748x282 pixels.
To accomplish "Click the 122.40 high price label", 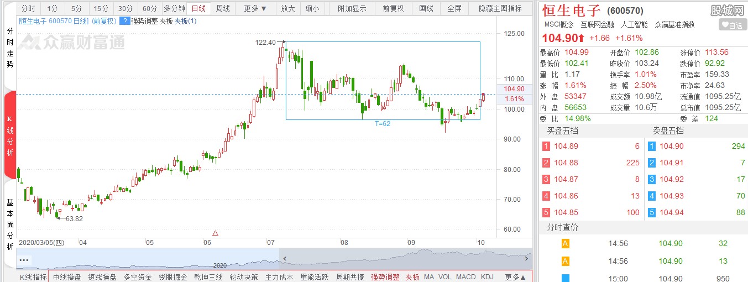I will (265, 42).
